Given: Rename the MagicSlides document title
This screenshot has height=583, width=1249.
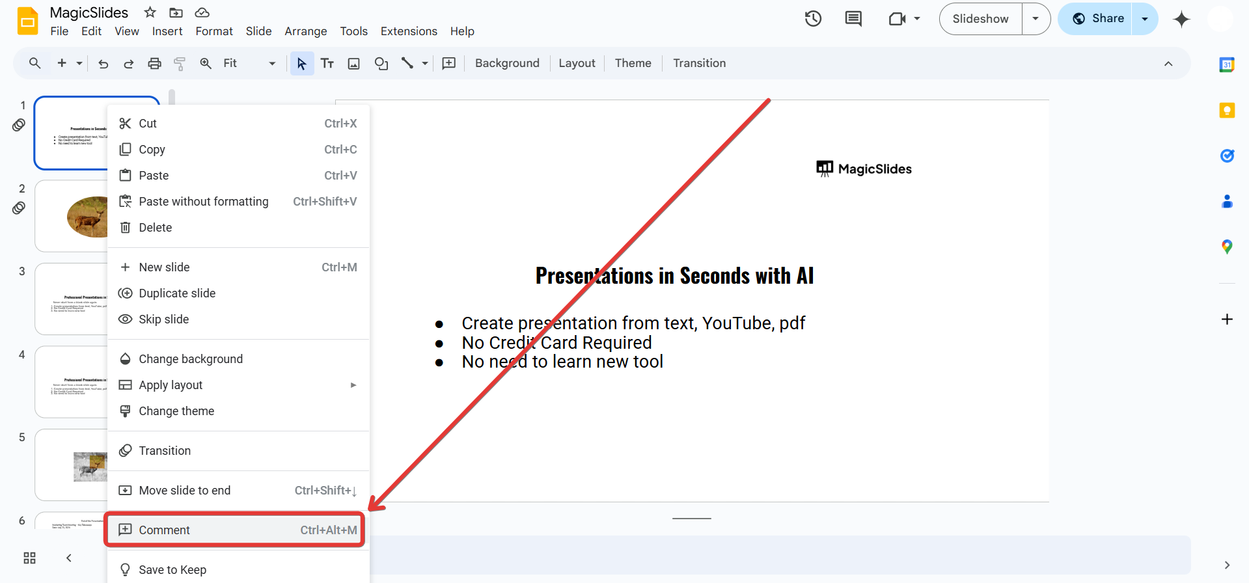Looking at the screenshot, I should pyautogui.click(x=89, y=13).
